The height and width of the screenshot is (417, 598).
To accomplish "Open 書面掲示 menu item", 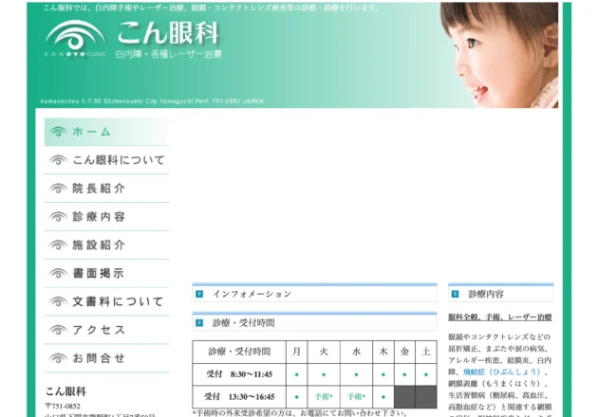I will point(106,274).
